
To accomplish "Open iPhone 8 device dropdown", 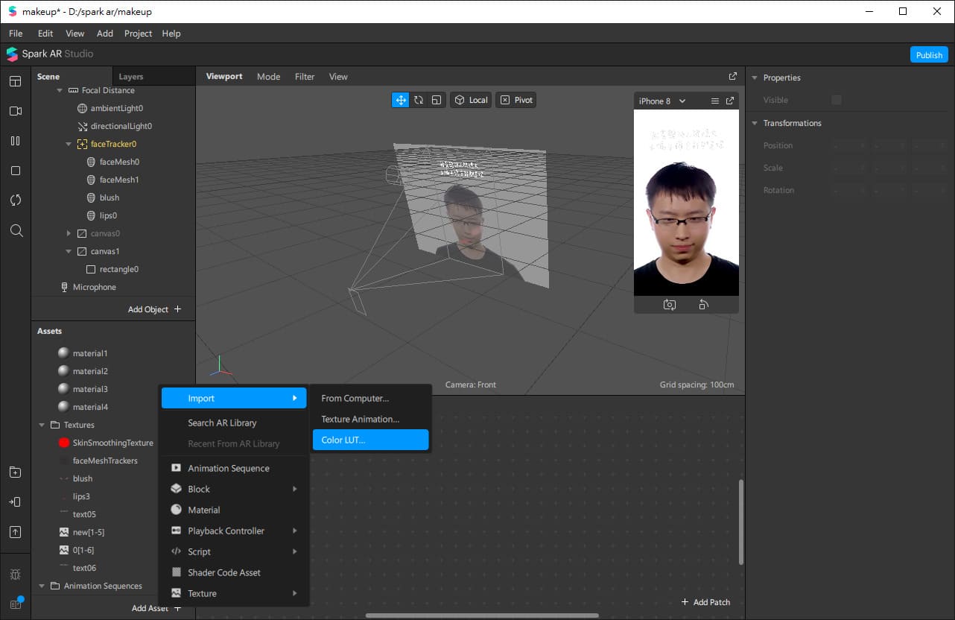I will pos(662,101).
